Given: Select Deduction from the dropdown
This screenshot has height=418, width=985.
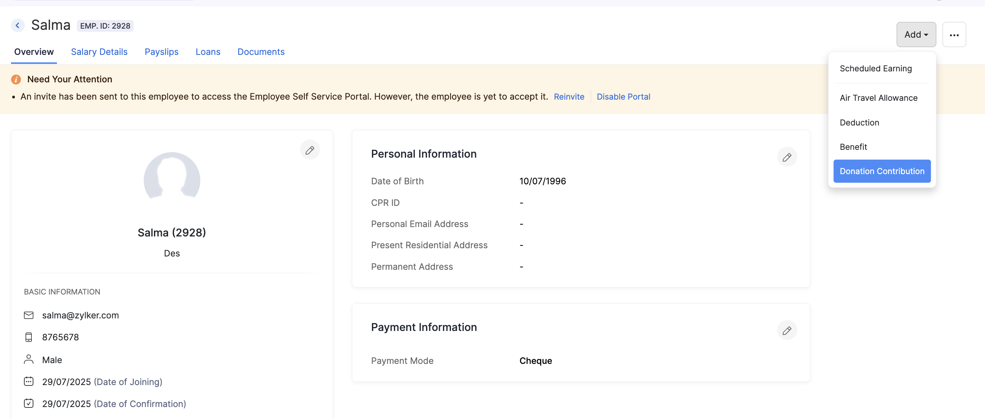Looking at the screenshot, I should (859, 123).
